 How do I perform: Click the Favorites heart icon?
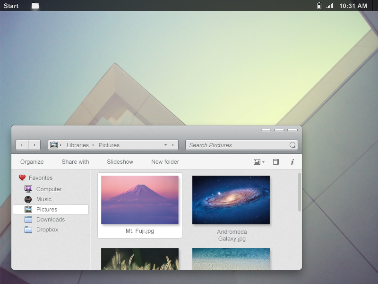click(22, 178)
